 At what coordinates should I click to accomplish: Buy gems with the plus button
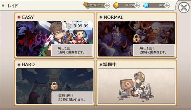167,5
